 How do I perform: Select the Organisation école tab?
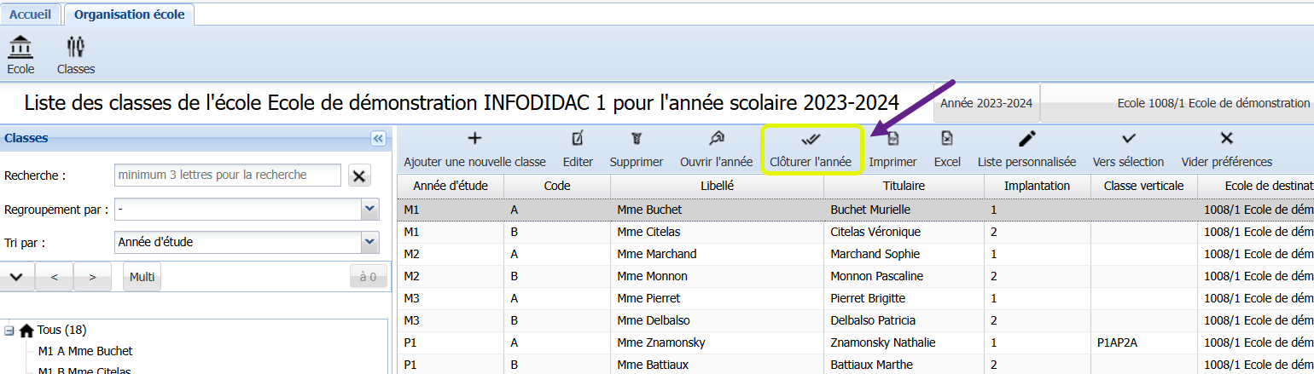click(x=129, y=14)
